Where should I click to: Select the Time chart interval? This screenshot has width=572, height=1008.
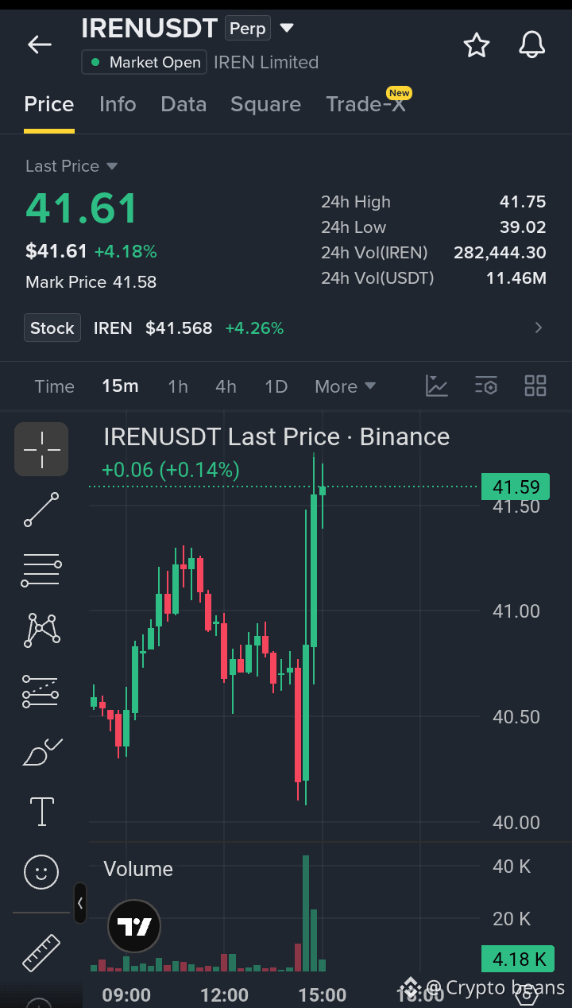[55, 386]
